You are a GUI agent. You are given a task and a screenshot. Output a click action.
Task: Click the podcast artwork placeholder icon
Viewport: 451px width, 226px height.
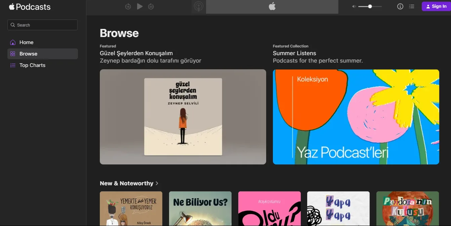pyautogui.click(x=199, y=7)
